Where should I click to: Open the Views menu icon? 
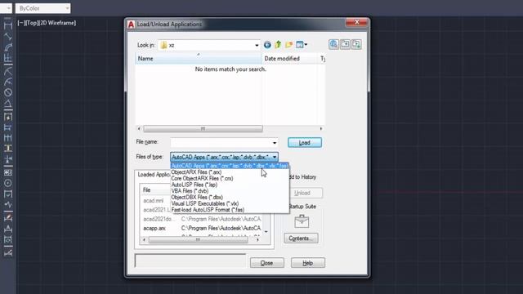(302, 45)
